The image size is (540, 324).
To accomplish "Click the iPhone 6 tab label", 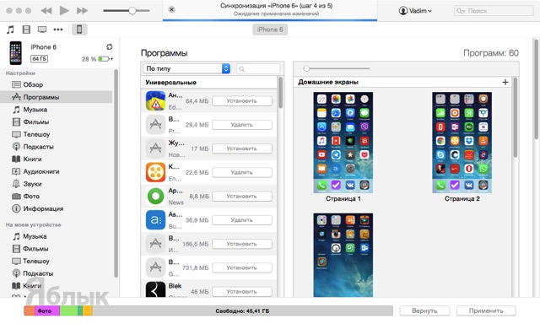I will coord(270,30).
